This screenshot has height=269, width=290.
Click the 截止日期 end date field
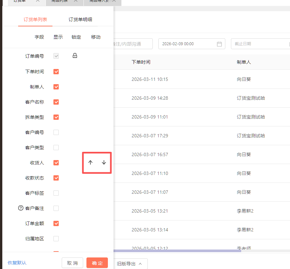coord(260,44)
